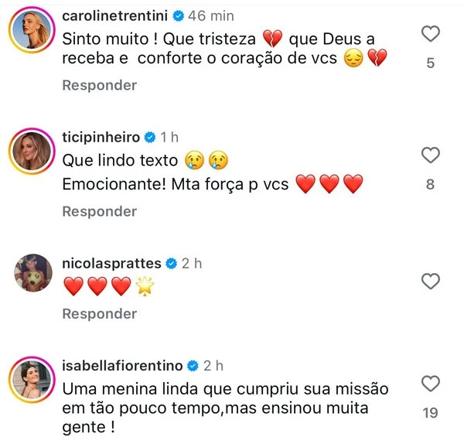View the 19 likes on isabellafiorentino's comment
The width and height of the screenshot is (464, 444).
point(431,414)
